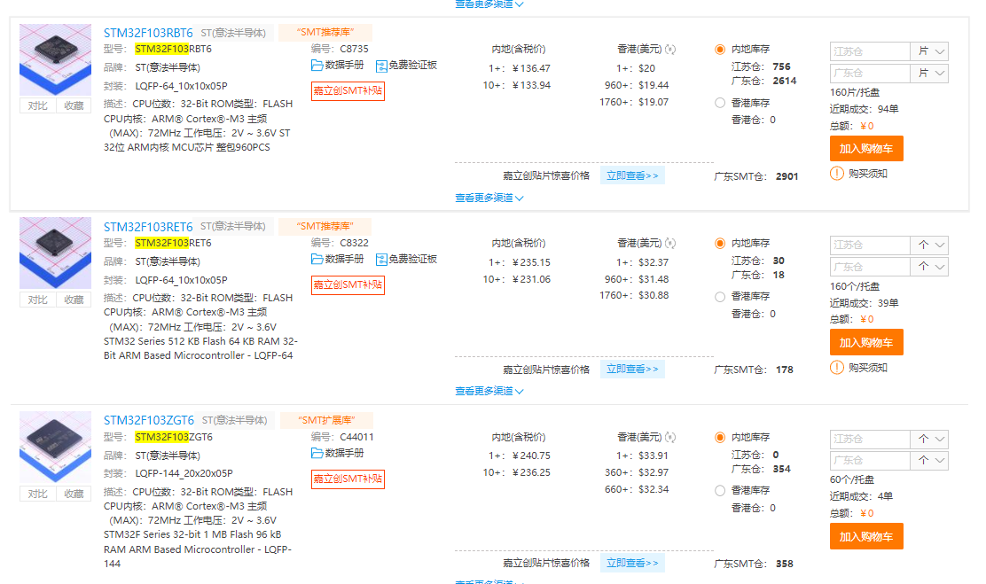
Task: Click 广东仓 quantity field for STM32F103ZGT6
Action: click(870, 461)
